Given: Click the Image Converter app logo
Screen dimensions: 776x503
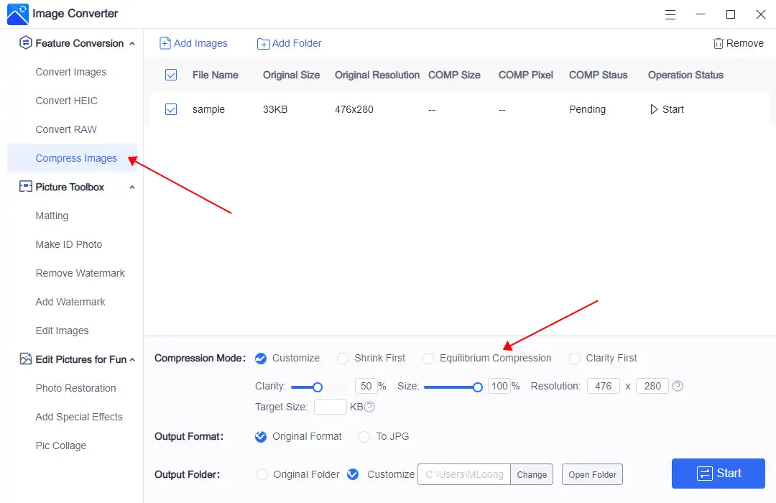Looking at the screenshot, I should (18, 14).
